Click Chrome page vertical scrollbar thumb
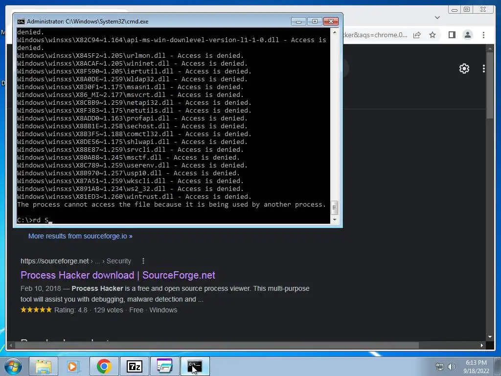 tap(490, 86)
